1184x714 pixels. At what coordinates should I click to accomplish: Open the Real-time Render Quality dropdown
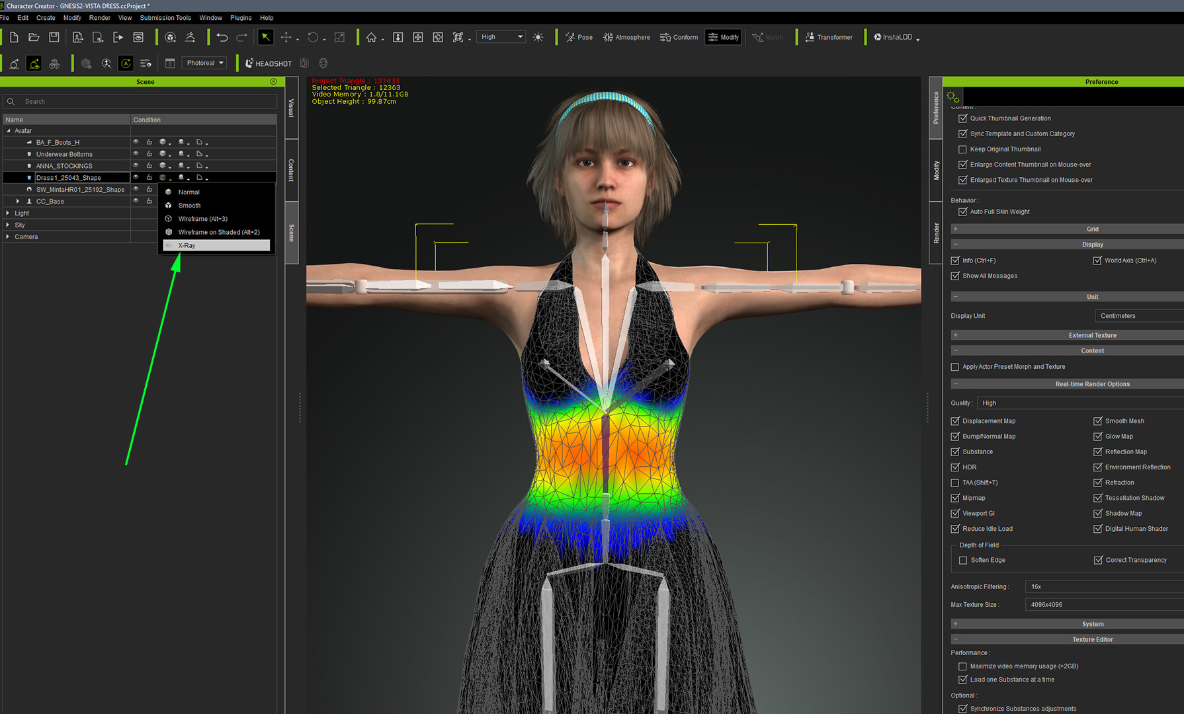[x=1080, y=403]
